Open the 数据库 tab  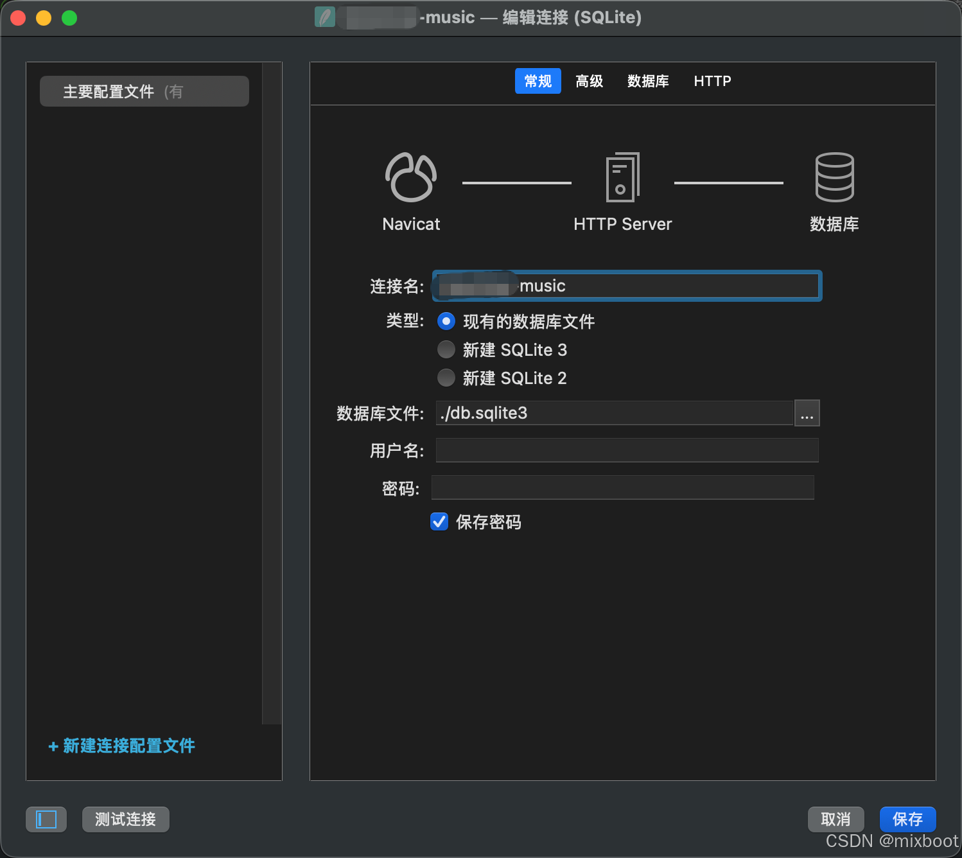[x=648, y=81]
